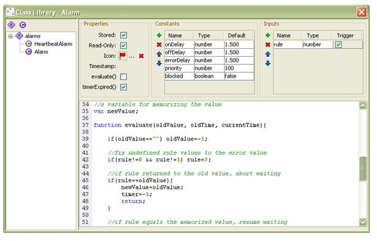Delete the selected constant with the red X
Viewport: 377px width, 241px height.
[x=159, y=45]
